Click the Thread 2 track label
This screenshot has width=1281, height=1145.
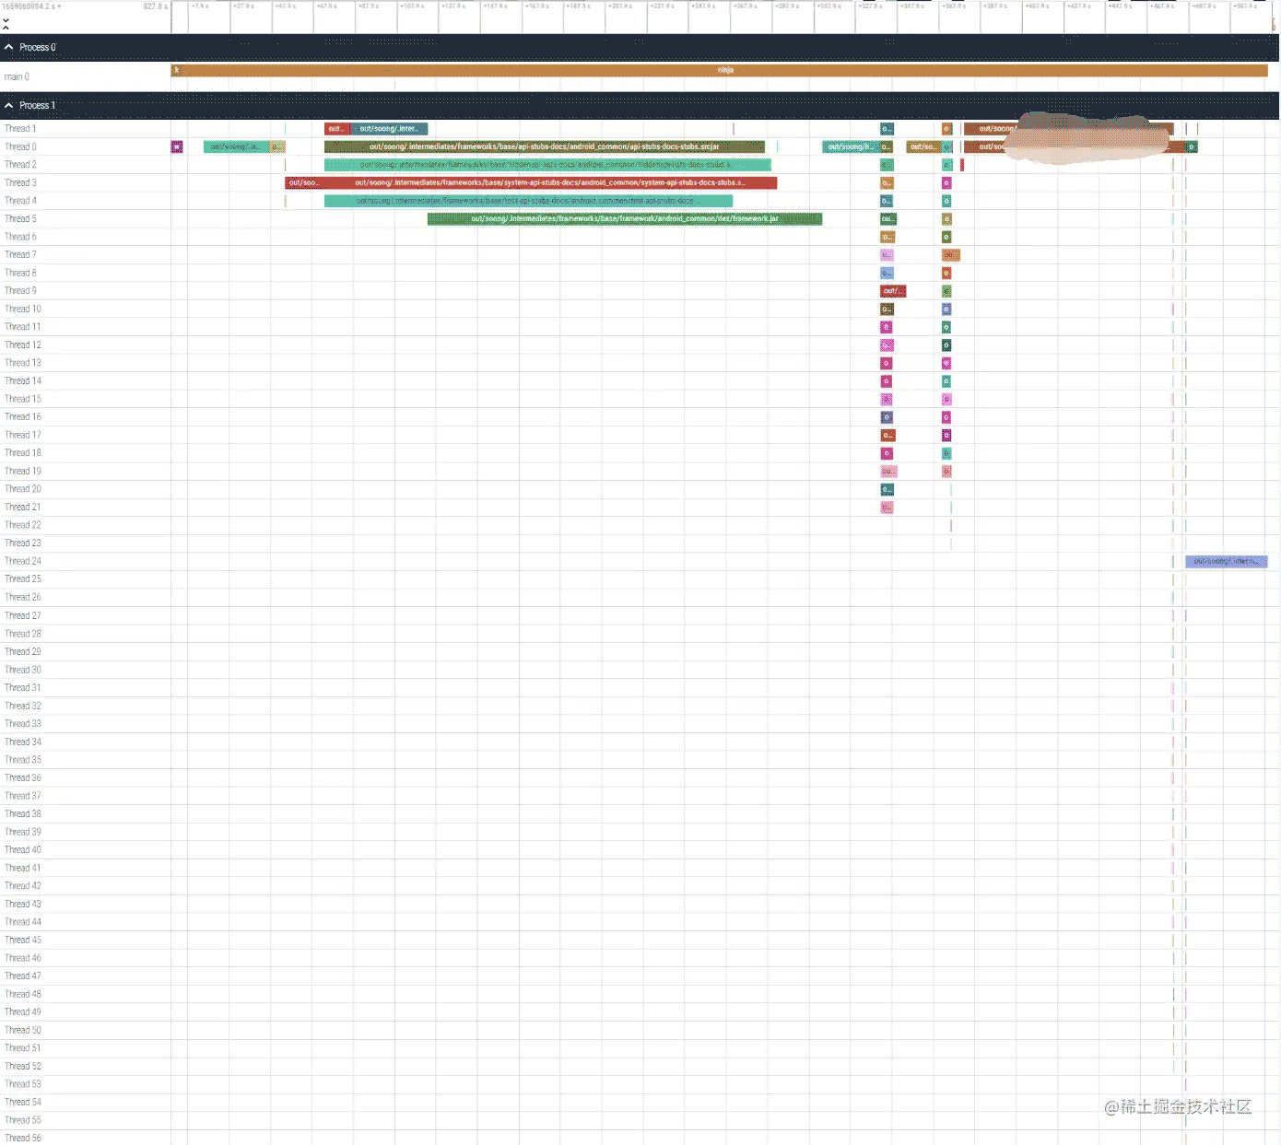click(x=20, y=165)
